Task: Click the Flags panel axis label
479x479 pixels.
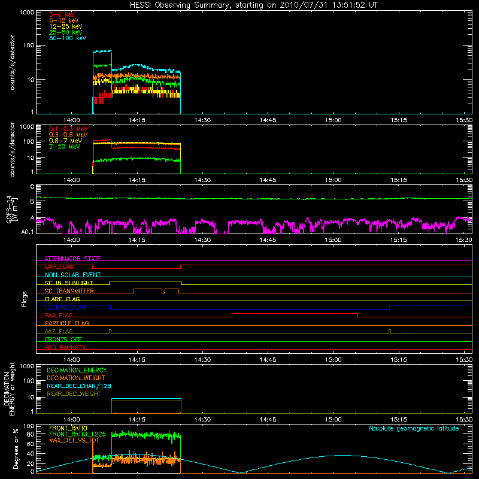Action: 25,299
